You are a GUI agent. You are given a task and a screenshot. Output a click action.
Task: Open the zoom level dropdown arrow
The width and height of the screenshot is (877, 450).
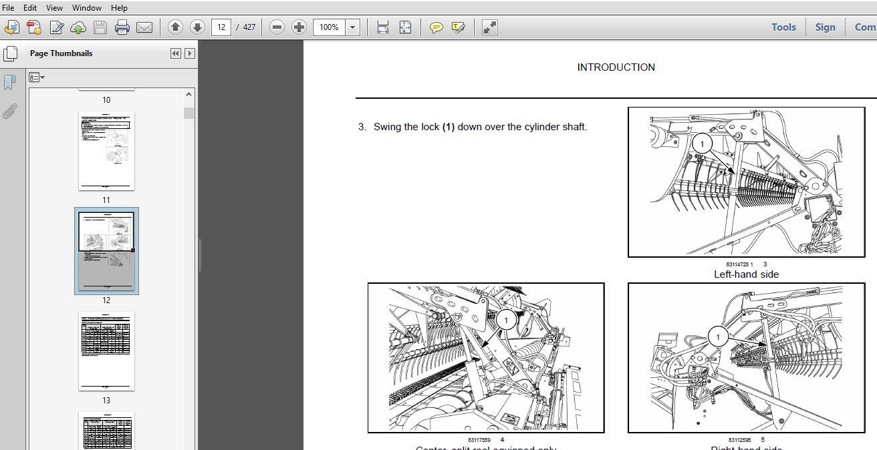pyautogui.click(x=353, y=27)
